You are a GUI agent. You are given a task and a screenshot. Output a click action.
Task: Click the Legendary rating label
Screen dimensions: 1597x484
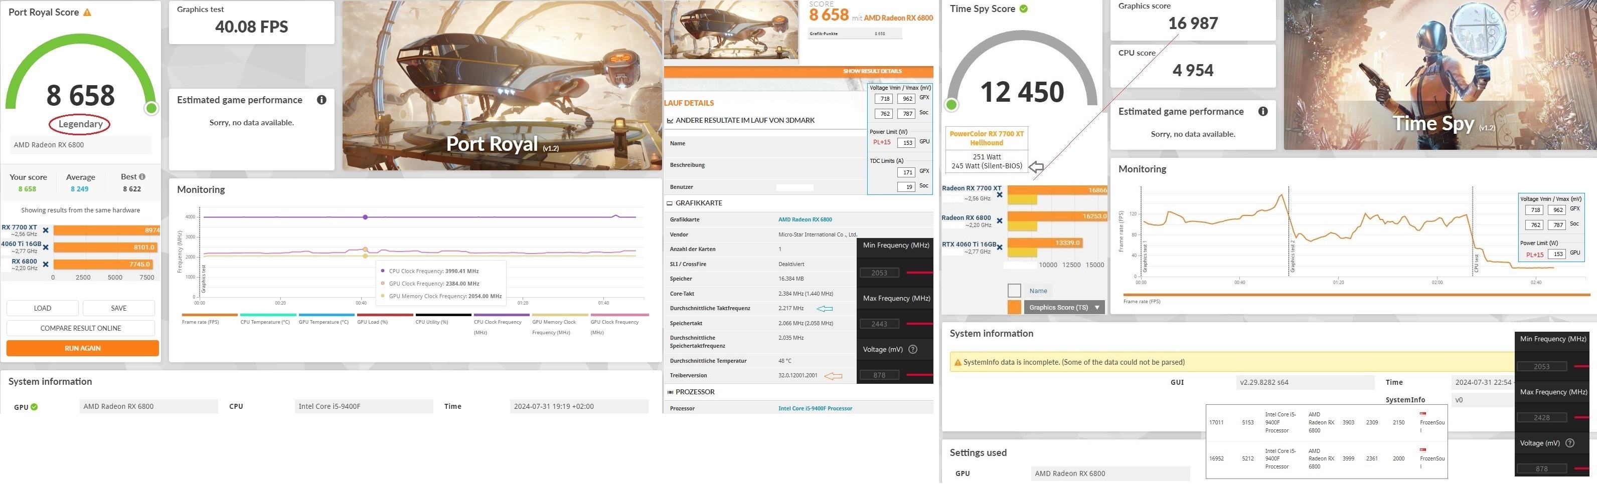point(80,124)
